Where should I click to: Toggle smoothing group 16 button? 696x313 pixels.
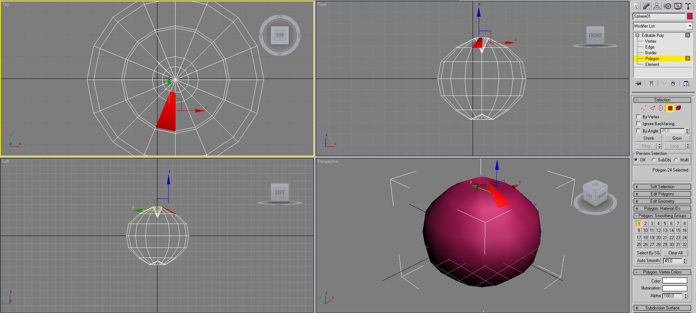click(684, 230)
